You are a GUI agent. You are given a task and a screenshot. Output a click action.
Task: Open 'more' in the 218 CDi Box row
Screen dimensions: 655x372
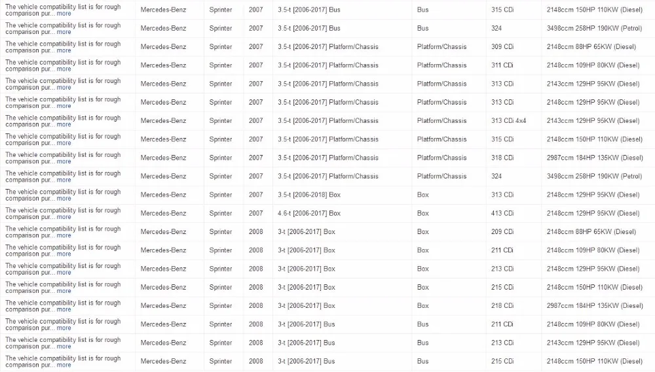64,309
